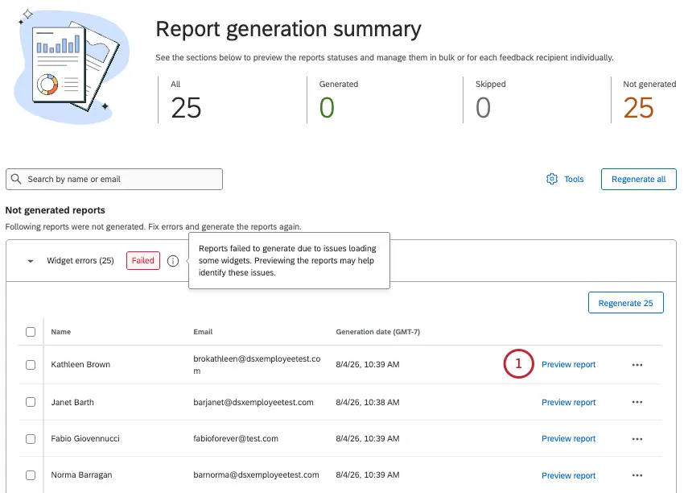Click the name Kathleen Brown
This screenshot has width=684, height=493.
pyautogui.click(x=80, y=364)
